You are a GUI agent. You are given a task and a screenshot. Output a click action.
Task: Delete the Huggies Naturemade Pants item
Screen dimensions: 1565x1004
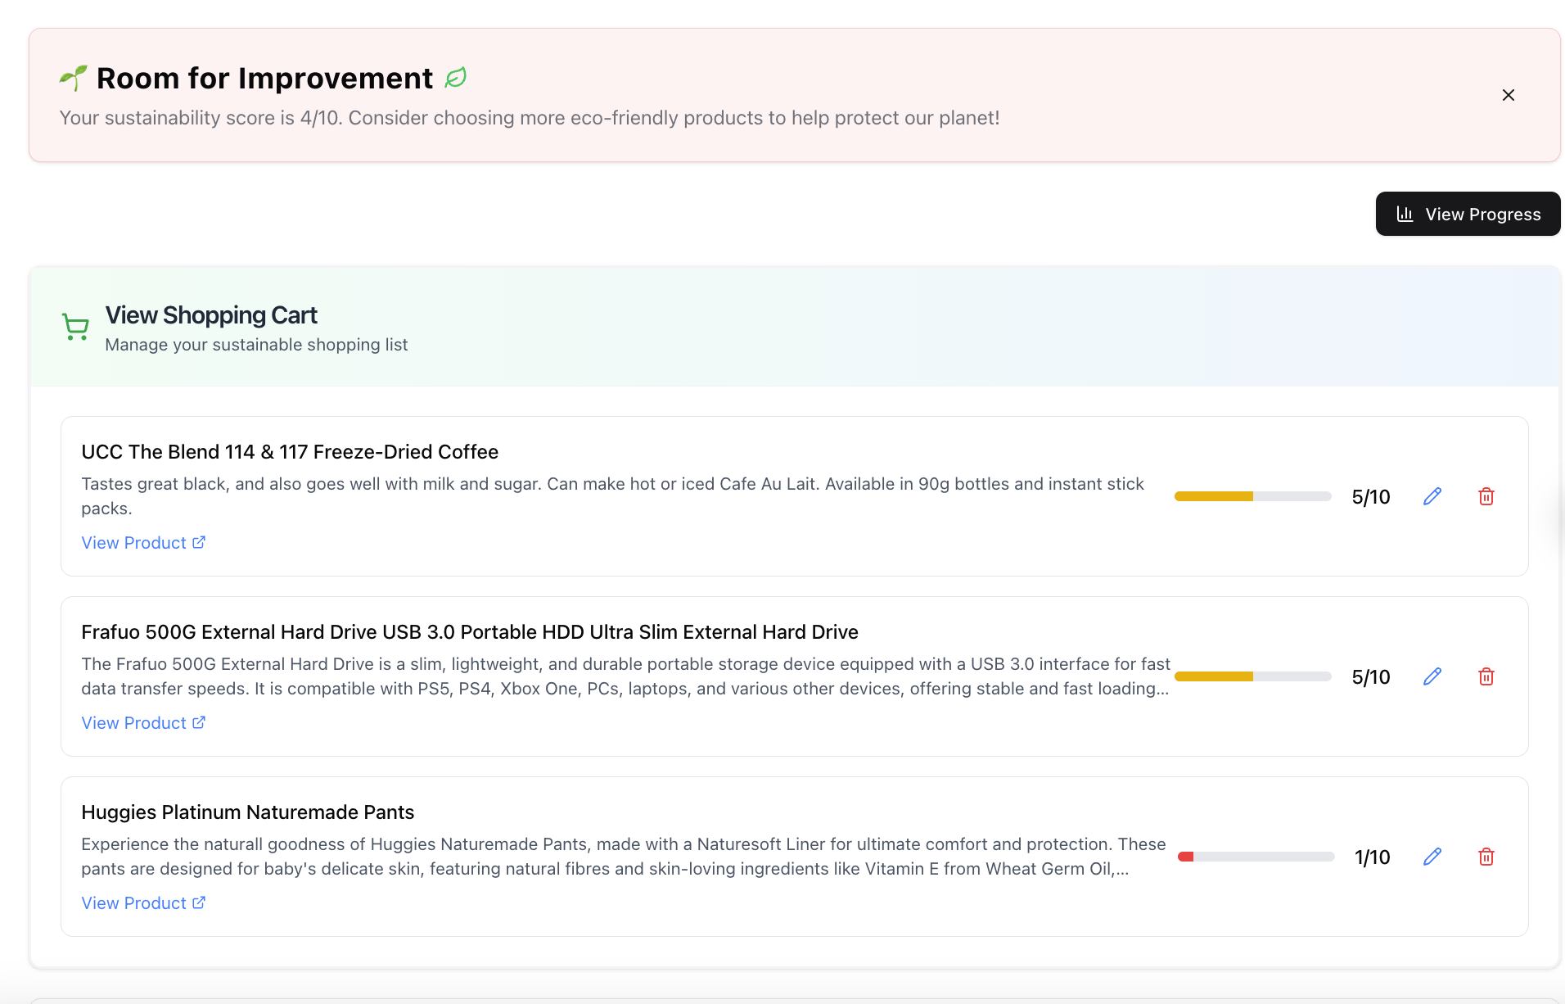coord(1486,857)
